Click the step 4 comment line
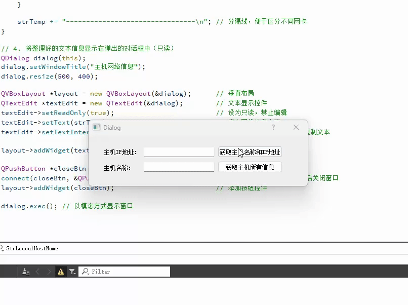 88,49
